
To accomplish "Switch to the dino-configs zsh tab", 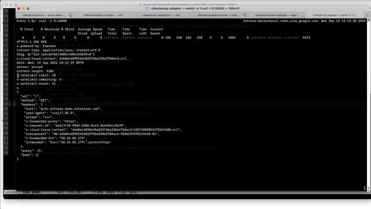I will point(103,15).
